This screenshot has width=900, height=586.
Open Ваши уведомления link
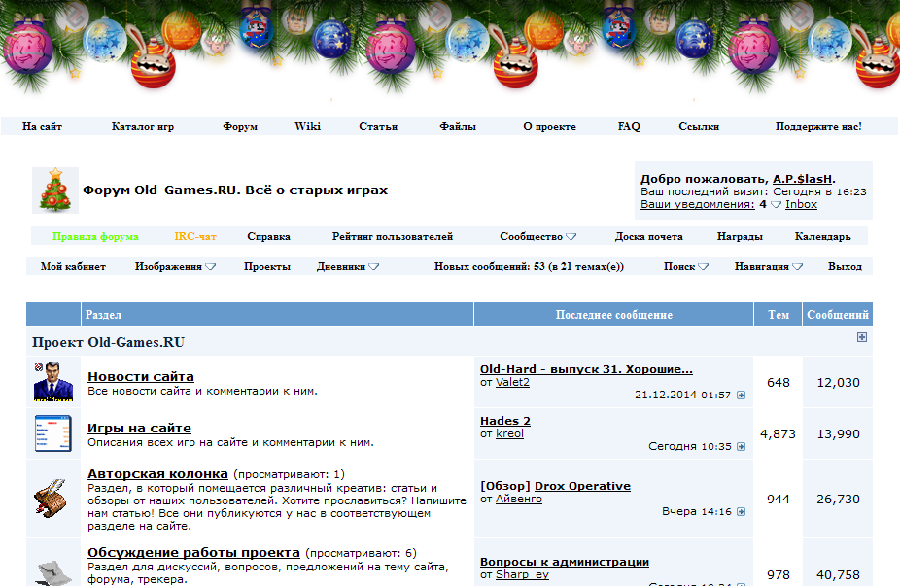coord(698,204)
